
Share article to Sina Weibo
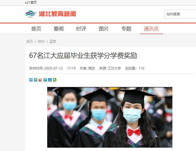point(40,80)
